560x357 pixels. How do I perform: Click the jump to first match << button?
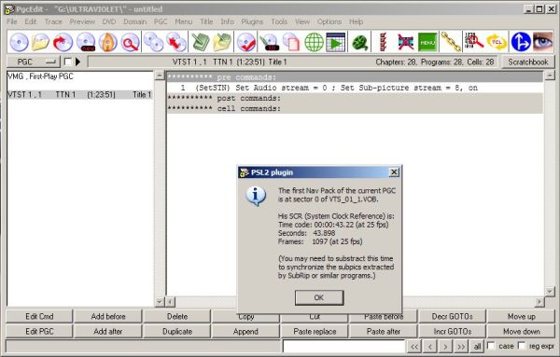414,346
